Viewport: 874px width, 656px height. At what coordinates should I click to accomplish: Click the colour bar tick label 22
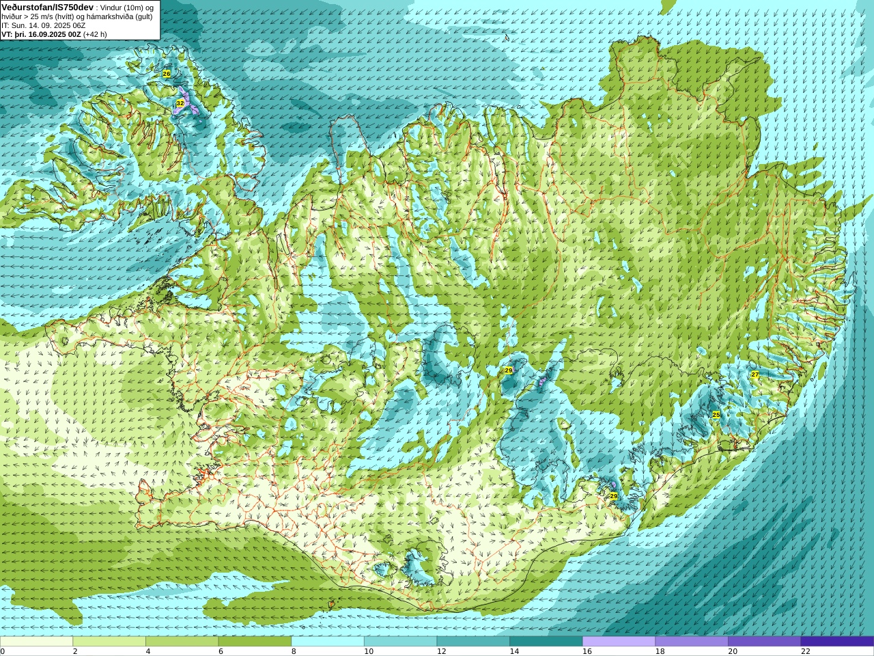point(806,651)
